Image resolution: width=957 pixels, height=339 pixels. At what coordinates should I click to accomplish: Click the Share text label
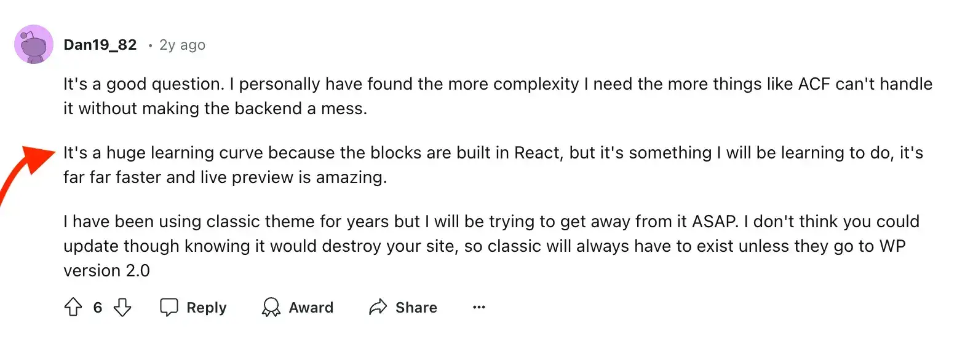point(416,308)
